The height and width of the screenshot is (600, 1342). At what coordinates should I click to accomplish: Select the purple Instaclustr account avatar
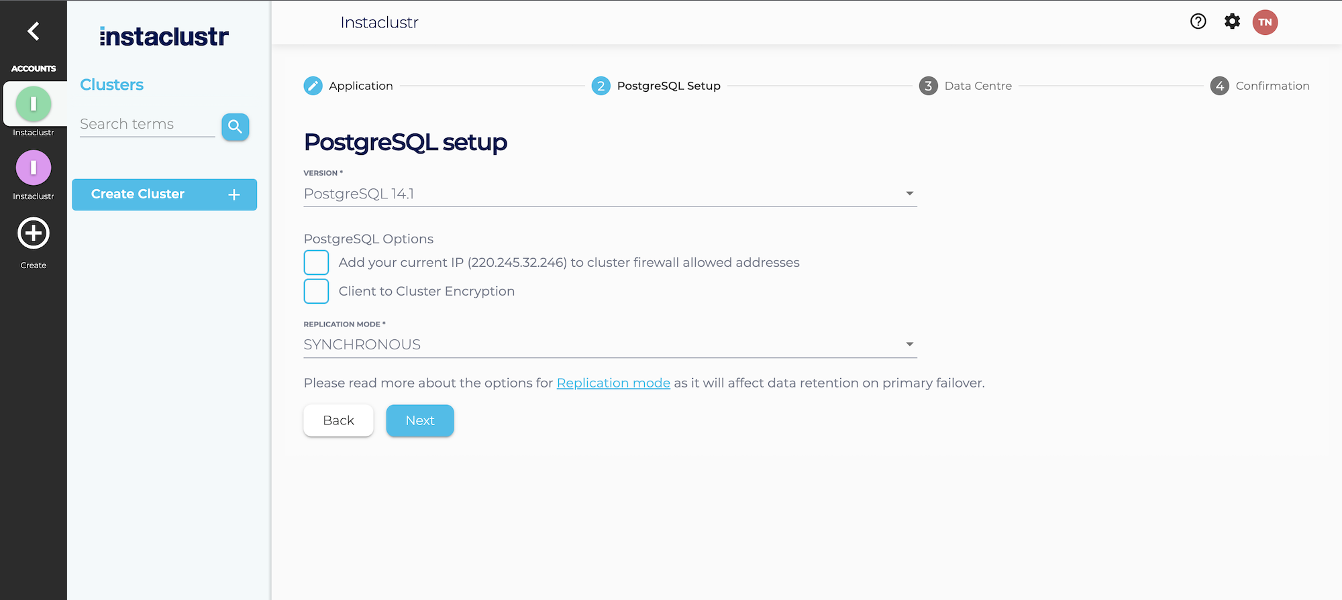click(x=34, y=168)
